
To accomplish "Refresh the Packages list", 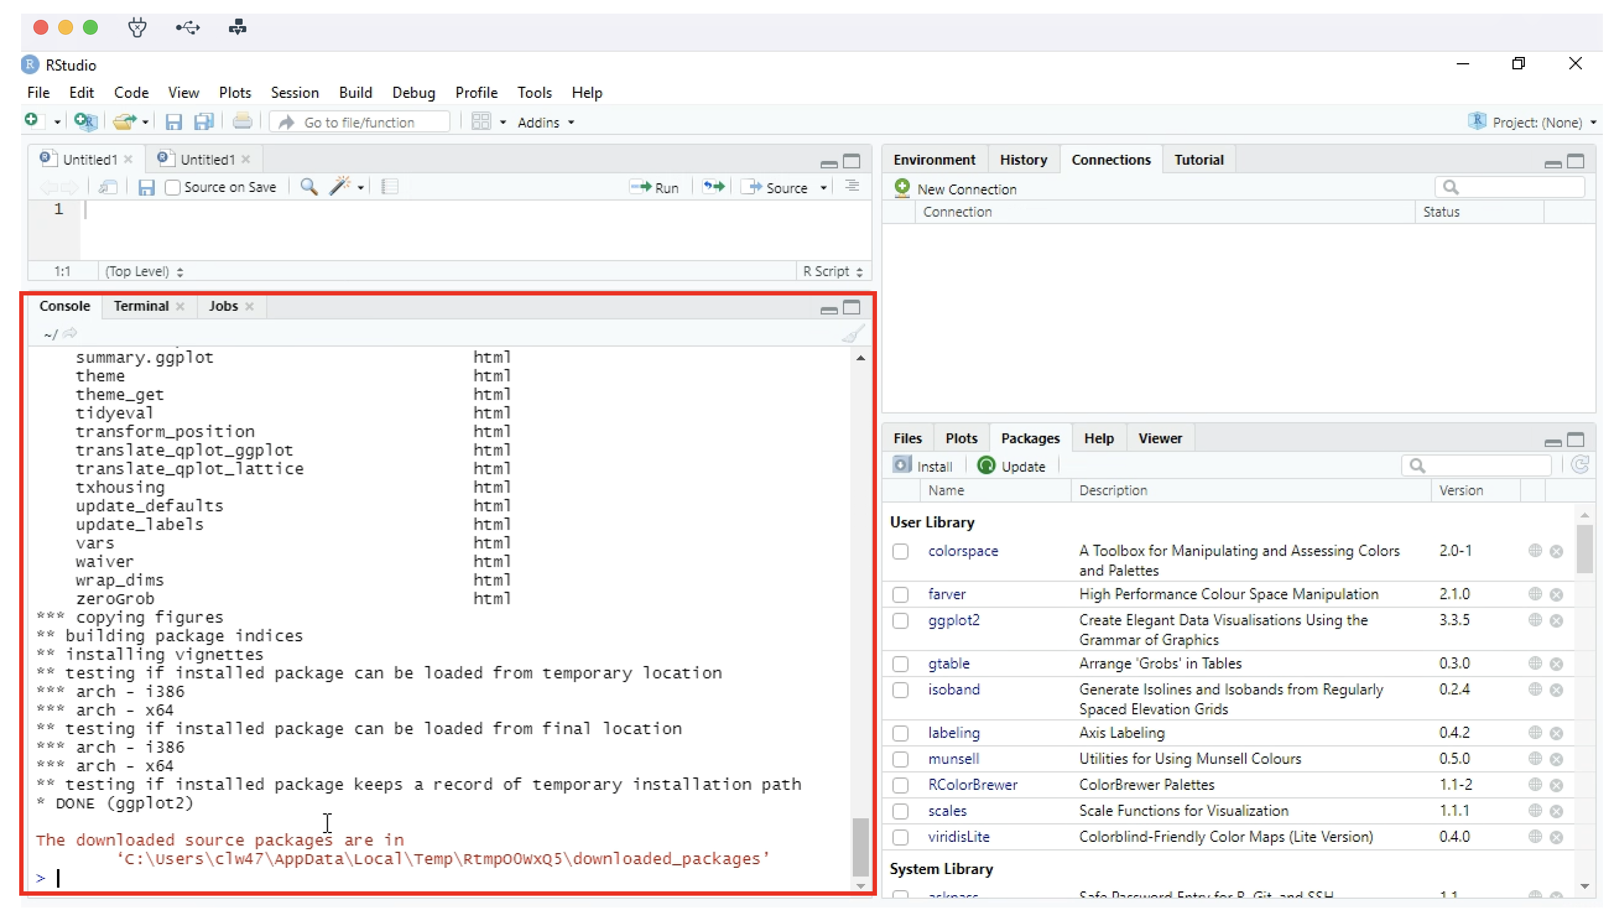I will (1579, 465).
